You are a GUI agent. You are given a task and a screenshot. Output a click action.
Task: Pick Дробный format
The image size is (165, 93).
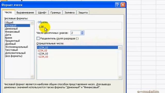pos(17,44)
